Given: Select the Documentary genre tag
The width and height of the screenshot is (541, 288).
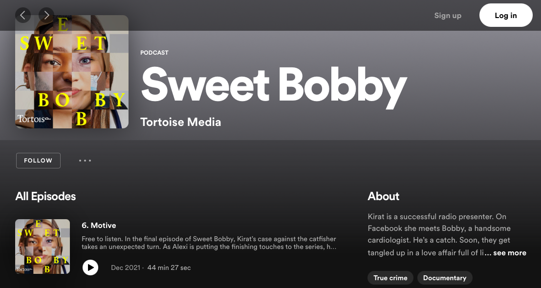Looking at the screenshot, I should 445,278.
